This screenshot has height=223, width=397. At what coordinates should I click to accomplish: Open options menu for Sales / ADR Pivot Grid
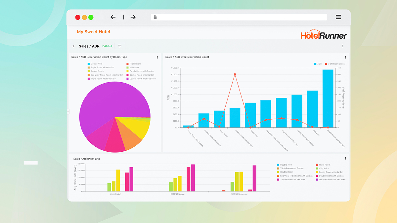[345, 159]
